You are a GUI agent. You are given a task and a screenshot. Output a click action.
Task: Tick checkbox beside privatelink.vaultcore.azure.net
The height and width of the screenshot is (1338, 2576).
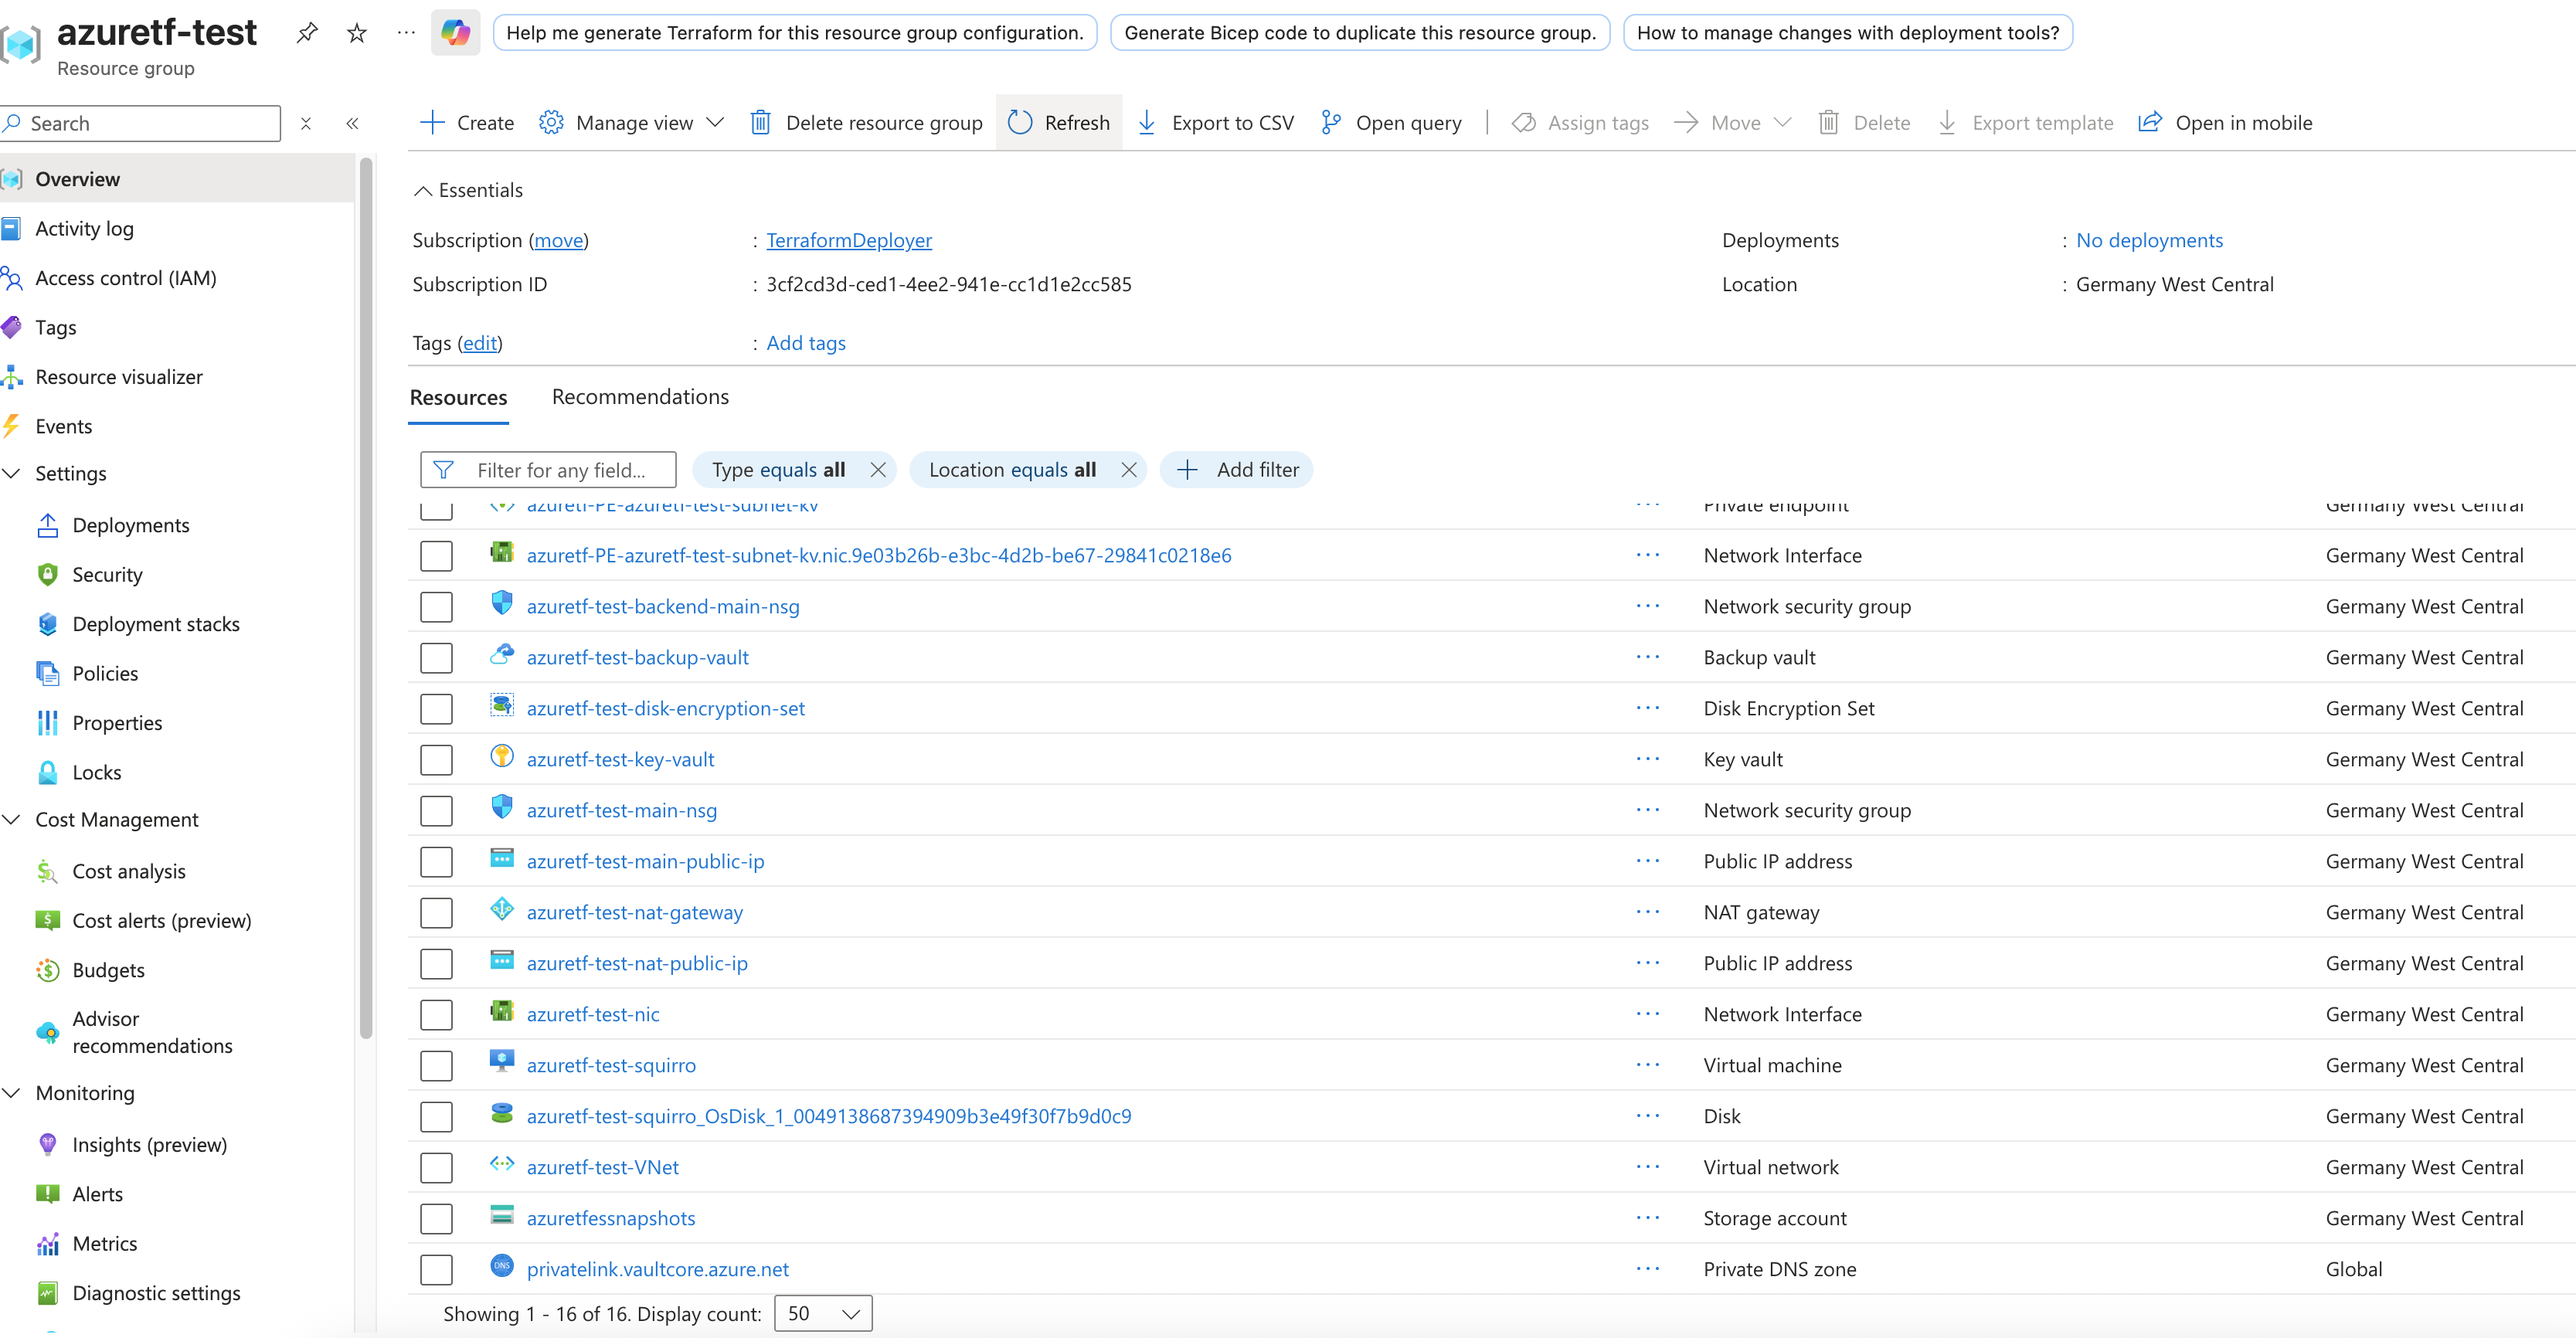tap(436, 1270)
